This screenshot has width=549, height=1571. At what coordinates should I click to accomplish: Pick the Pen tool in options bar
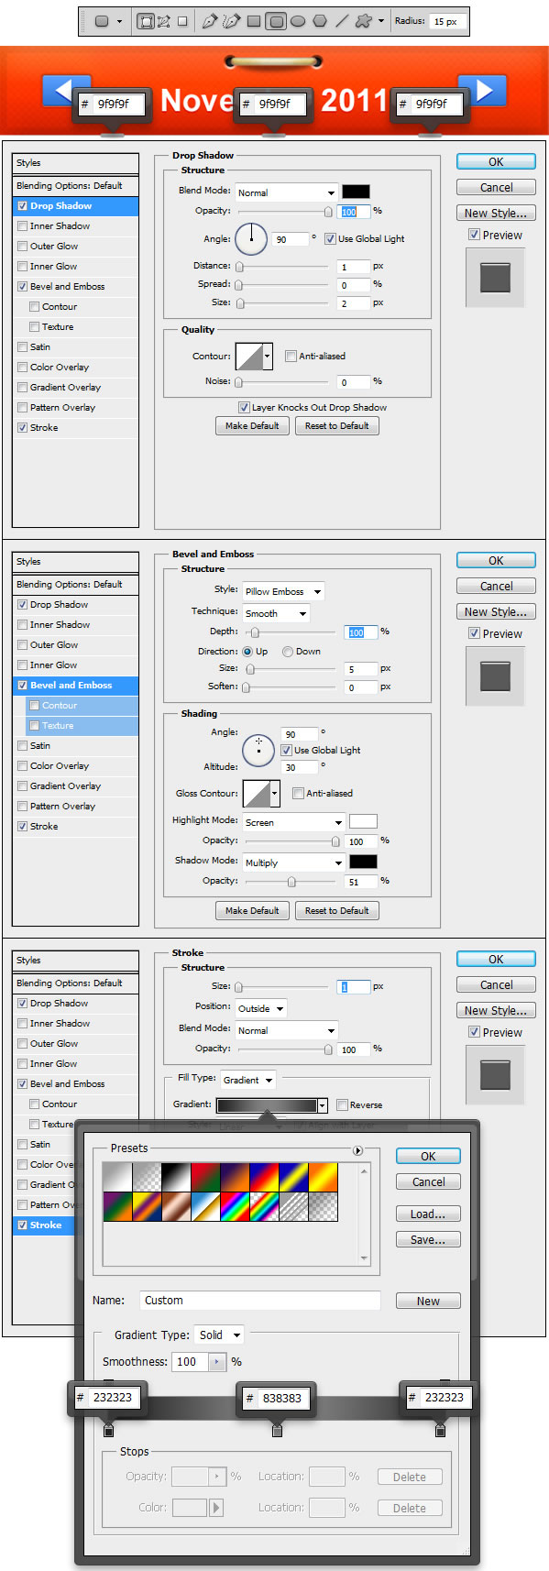tap(210, 21)
